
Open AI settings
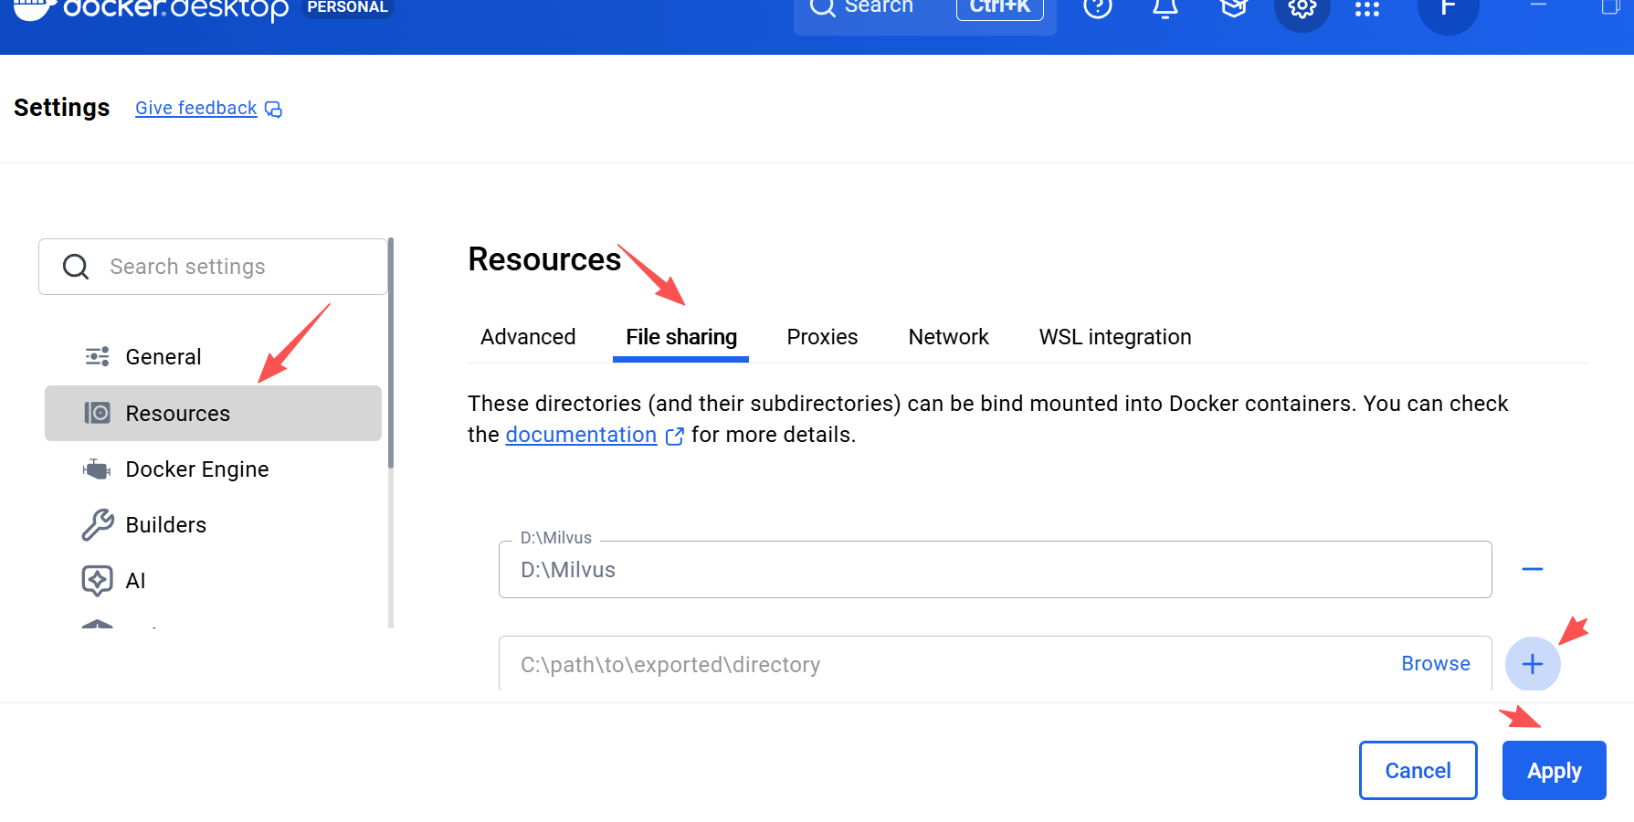(213, 581)
